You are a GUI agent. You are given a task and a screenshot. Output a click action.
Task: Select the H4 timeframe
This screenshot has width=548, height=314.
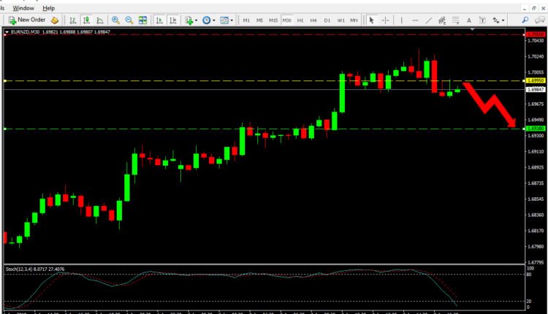pyautogui.click(x=313, y=20)
